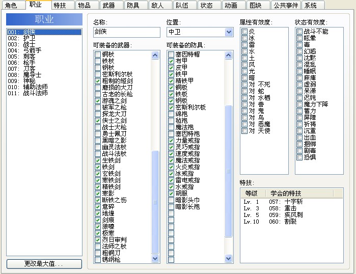Uncheck the 断铁之伤 weapon

tap(98, 200)
